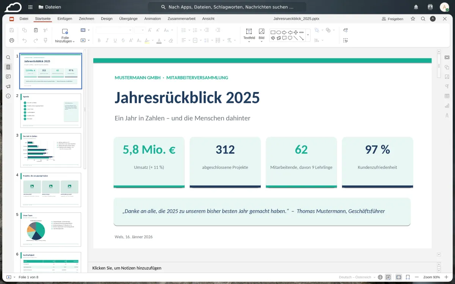Zoom in with the plus button
The width and height of the screenshot is (455, 284).
(446, 277)
